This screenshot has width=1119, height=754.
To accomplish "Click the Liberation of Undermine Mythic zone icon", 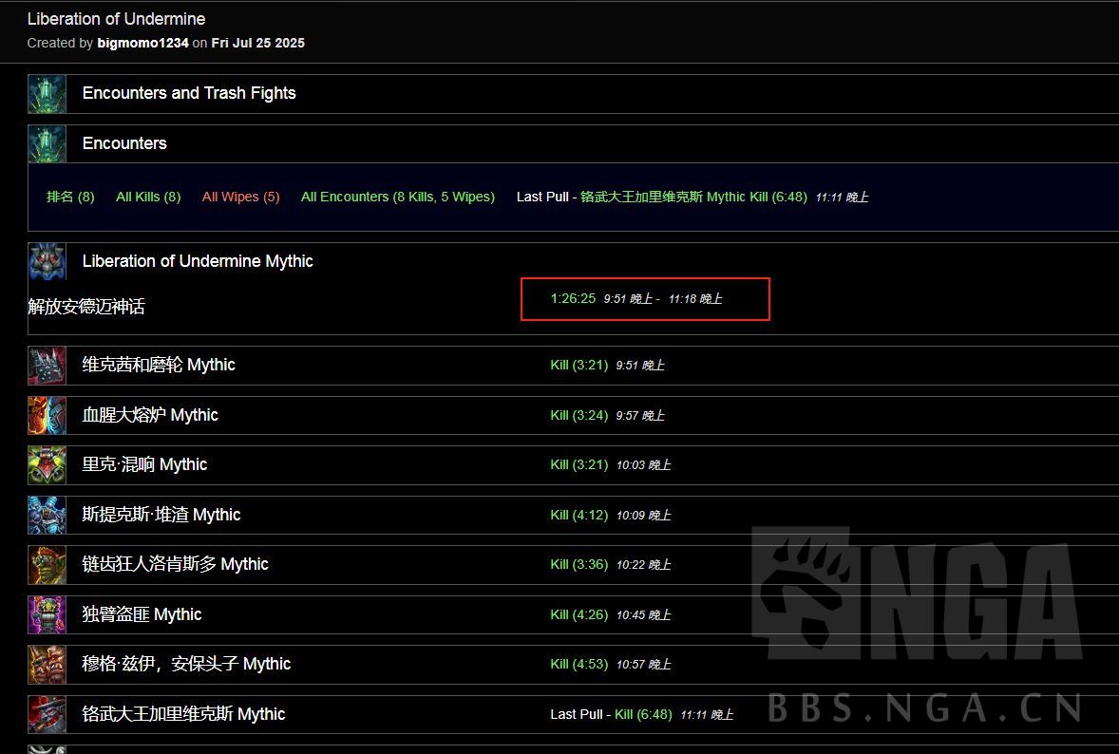I will [47, 262].
